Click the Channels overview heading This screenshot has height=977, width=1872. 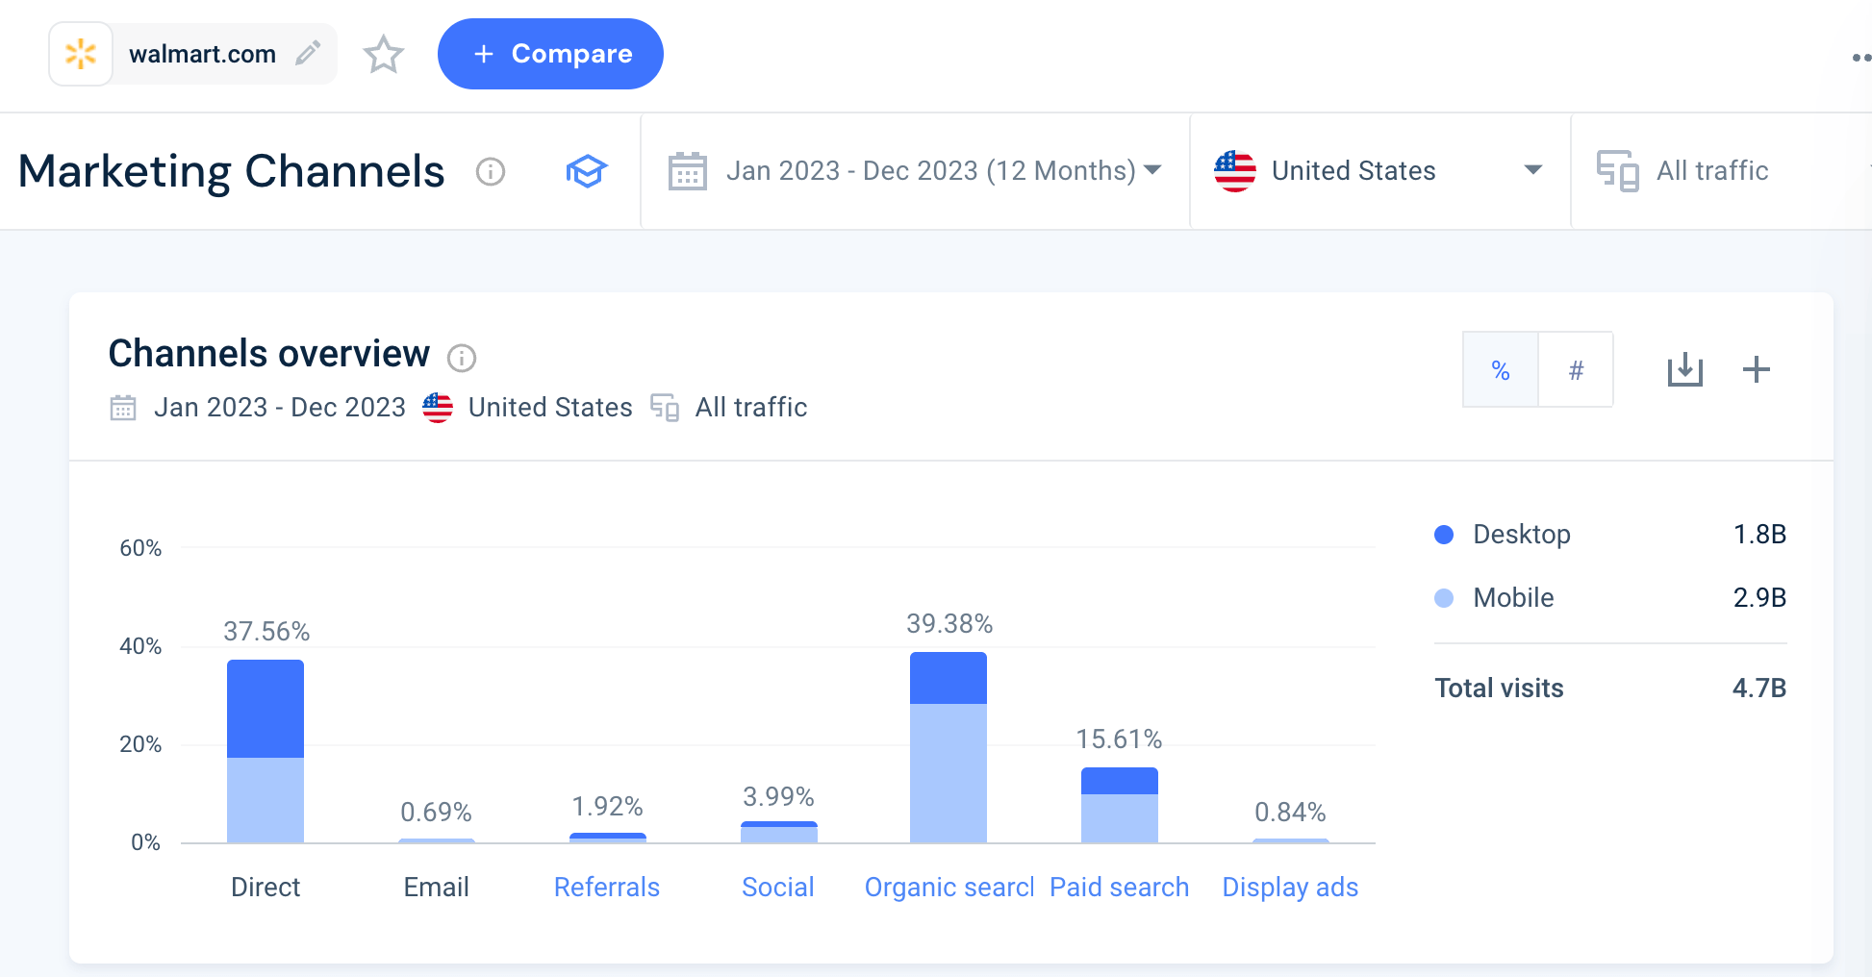pyautogui.click(x=268, y=354)
